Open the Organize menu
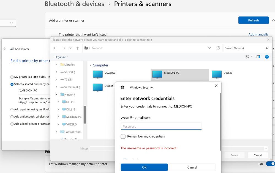Screen dimensions: 275x173 [x=61, y=57]
